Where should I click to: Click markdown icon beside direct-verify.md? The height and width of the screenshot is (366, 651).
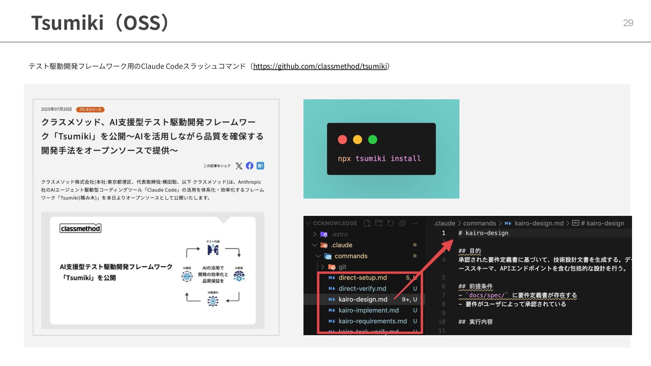click(332, 288)
